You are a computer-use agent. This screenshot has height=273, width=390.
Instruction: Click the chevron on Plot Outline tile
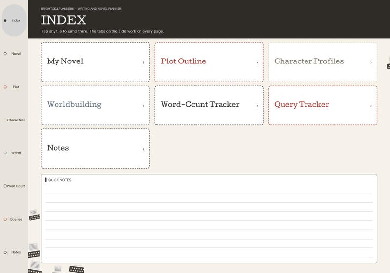(257, 62)
